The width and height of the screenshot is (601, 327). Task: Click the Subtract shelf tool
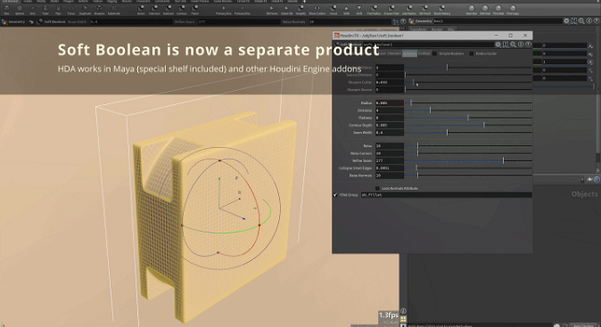[169, 10]
